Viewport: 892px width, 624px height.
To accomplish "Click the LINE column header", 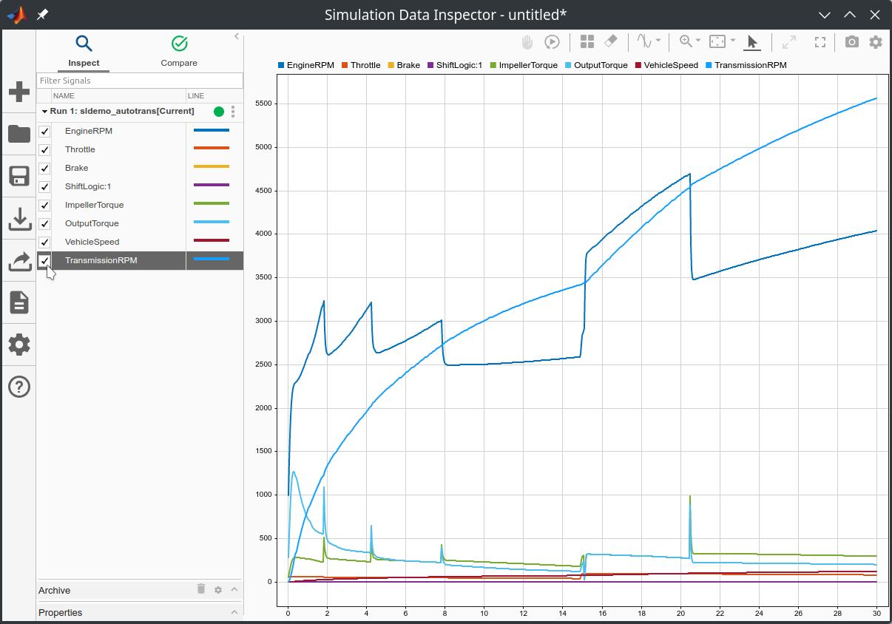I will pos(195,96).
